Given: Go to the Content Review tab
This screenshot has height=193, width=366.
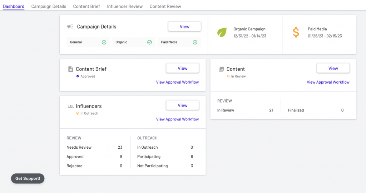Looking at the screenshot, I should pyautogui.click(x=165, y=6).
